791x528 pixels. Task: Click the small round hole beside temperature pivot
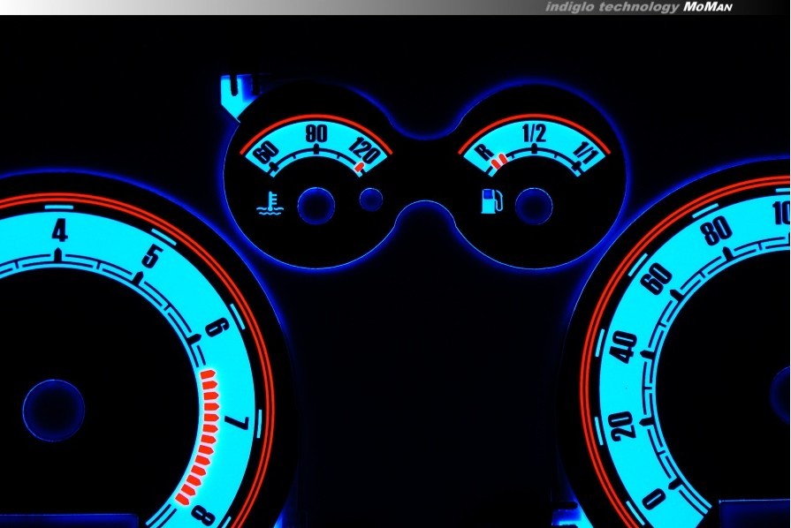click(371, 200)
